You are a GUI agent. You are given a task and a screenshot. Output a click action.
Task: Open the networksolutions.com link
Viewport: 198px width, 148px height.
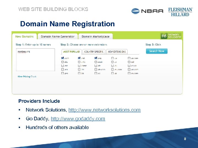coord(105,110)
